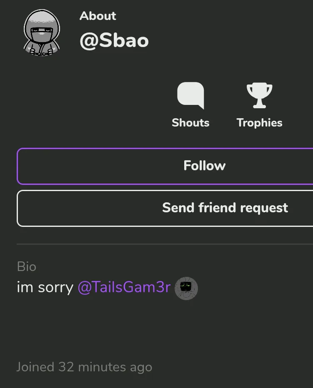Click the Bio section label
This screenshot has width=313, height=388.
(27, 266)
